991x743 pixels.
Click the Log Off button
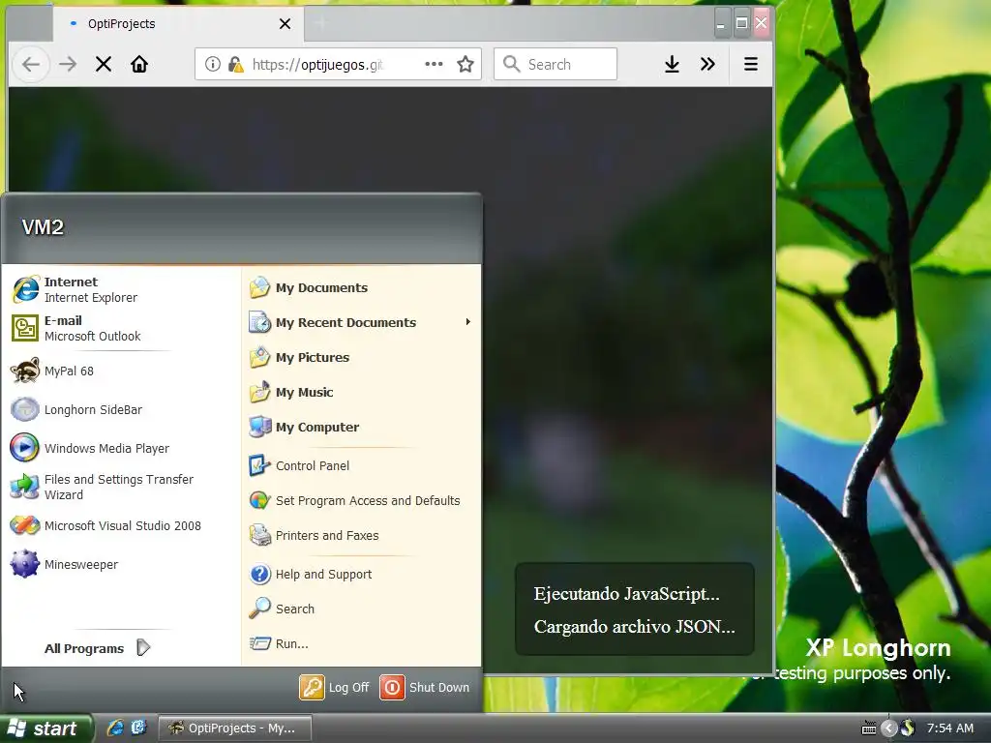pyautogui.click(x=334, y=688)
